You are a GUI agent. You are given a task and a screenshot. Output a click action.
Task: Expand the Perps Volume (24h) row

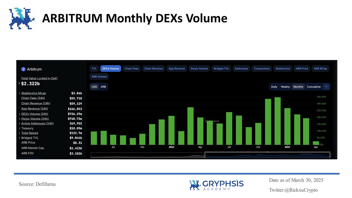pos(20,119)
